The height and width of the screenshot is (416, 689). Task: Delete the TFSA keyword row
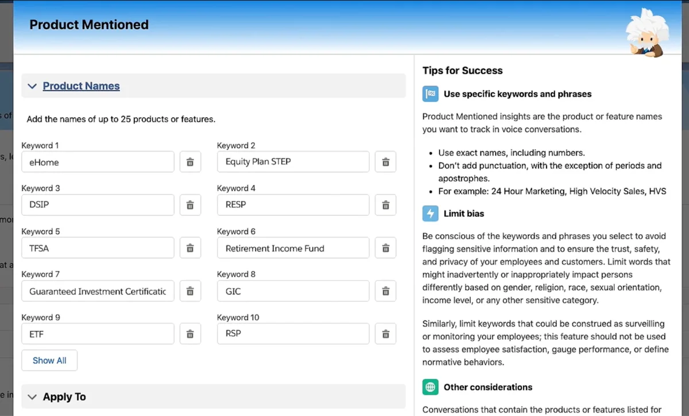[x=190, y=248]
